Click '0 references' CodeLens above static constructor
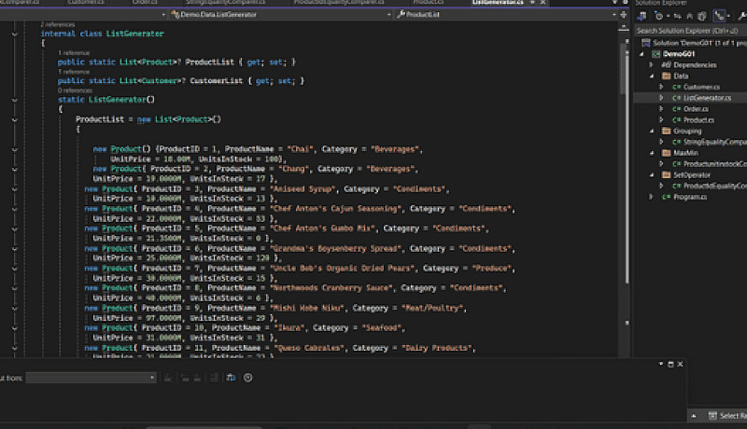Viewport: 747px width, 429px height. [76, 90]
